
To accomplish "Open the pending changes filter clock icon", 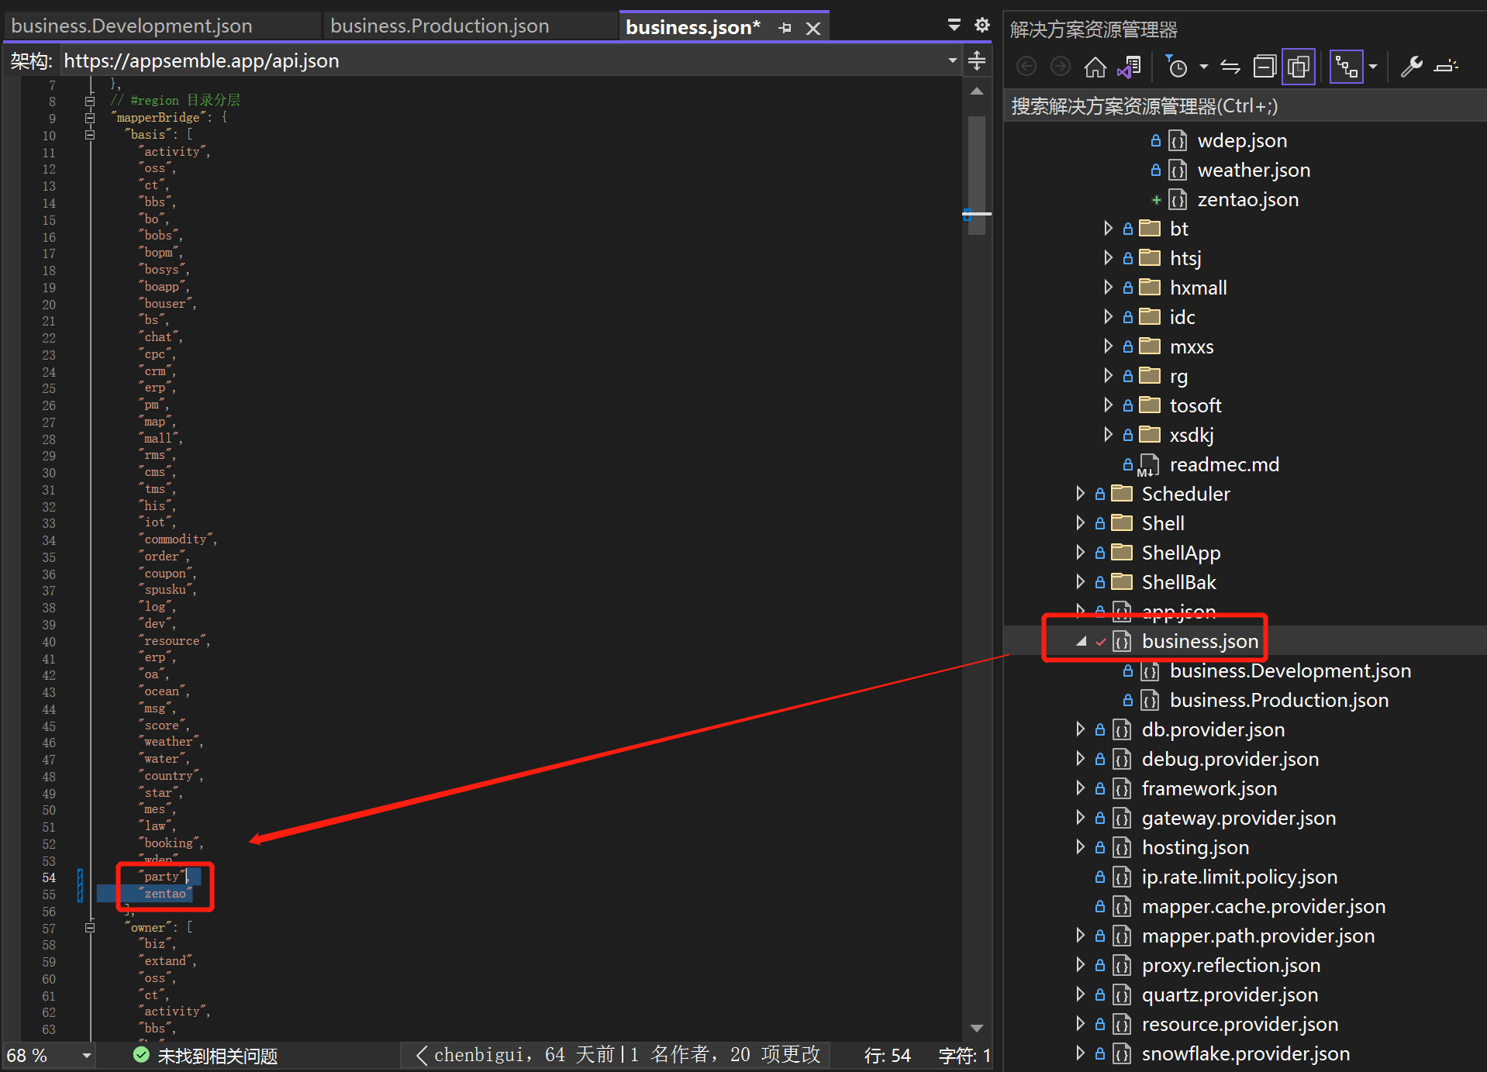I will pyautogui.click(x=1176, y=67).
